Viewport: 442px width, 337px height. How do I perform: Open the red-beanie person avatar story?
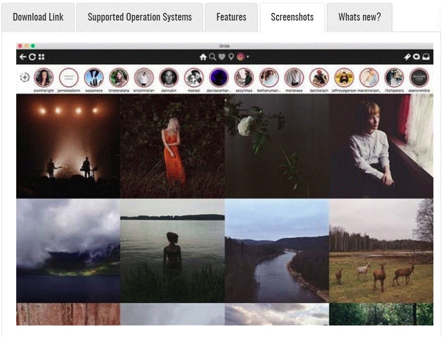(x=319, y=78)
